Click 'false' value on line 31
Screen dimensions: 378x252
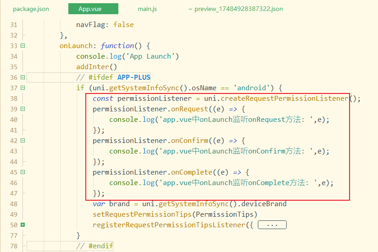click(x=123, y=25)
